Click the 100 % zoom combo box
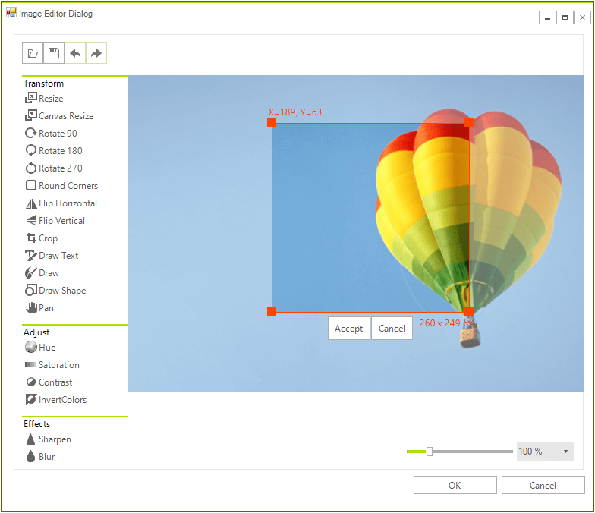The image size is (595, 513). click(545, 452)
